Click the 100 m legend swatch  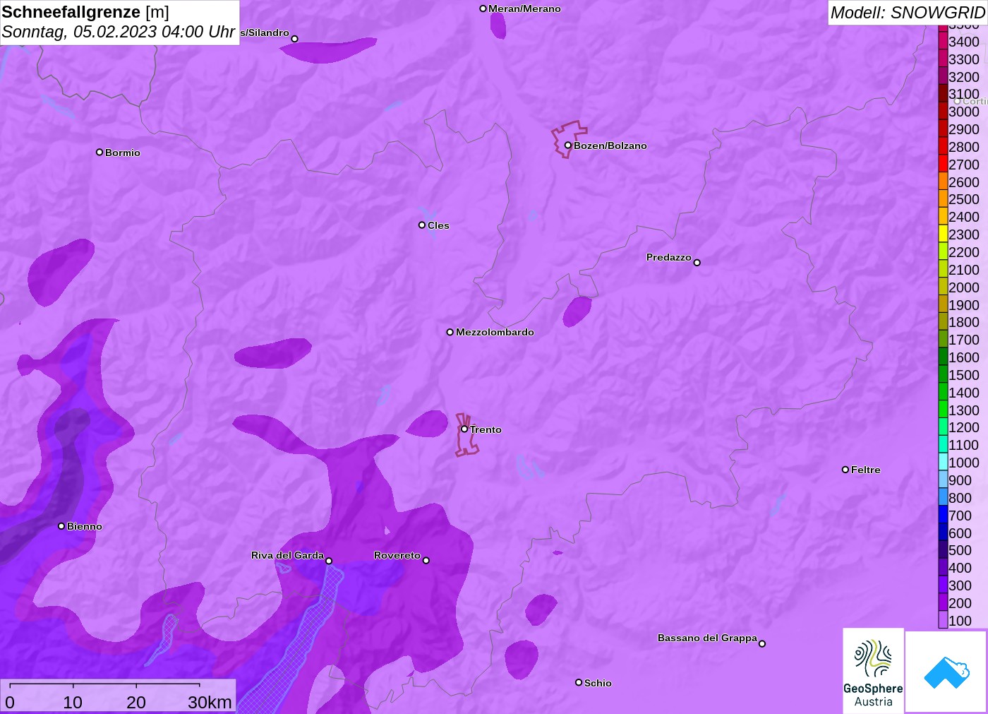pyautogui.click(x=943, y=621)
